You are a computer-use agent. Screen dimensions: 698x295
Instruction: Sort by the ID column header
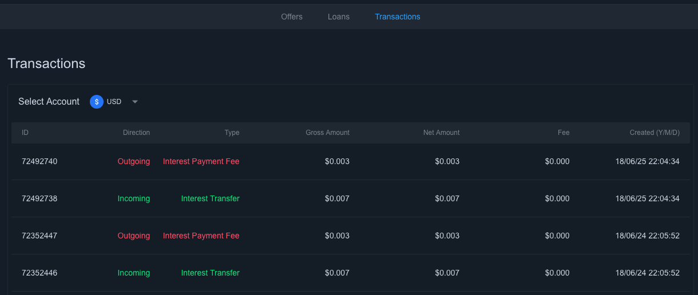pos(25,133)
